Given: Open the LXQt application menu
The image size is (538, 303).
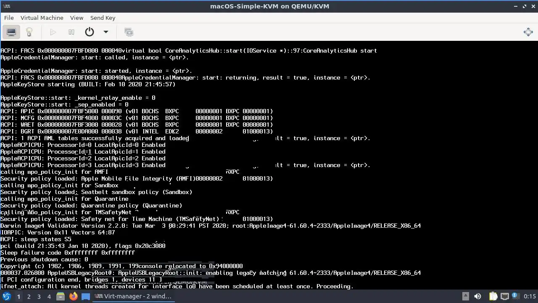Looking at the screenshot, I should [7, 296].
